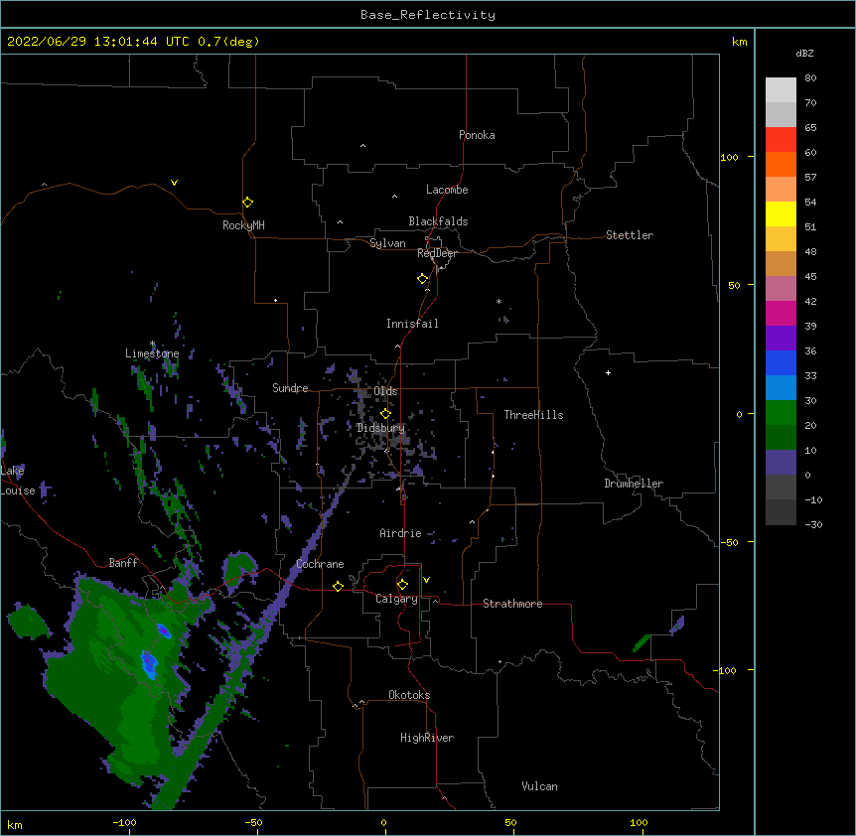The height and width of the screenshot is (836, 856).
Task: Select the km unit label at top right
Action: pyautogui.click(x=739, y=42)
